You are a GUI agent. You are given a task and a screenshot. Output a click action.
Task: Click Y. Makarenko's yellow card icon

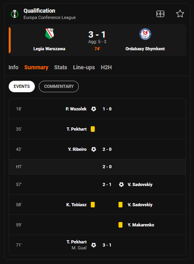(120, 225)
